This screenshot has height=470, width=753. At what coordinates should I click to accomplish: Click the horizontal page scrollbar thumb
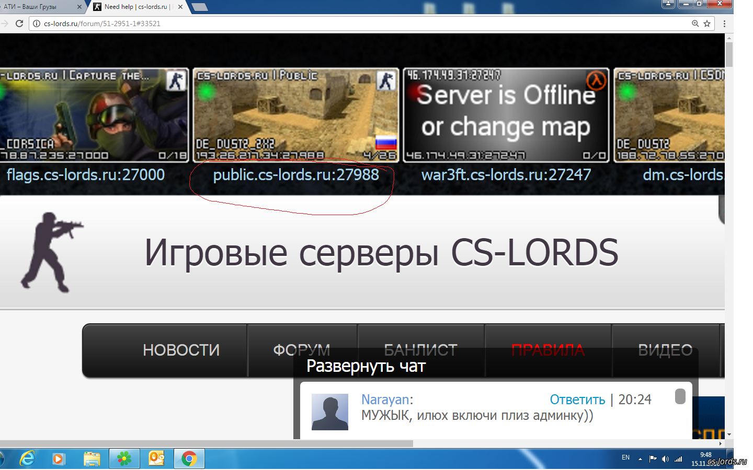207,443
